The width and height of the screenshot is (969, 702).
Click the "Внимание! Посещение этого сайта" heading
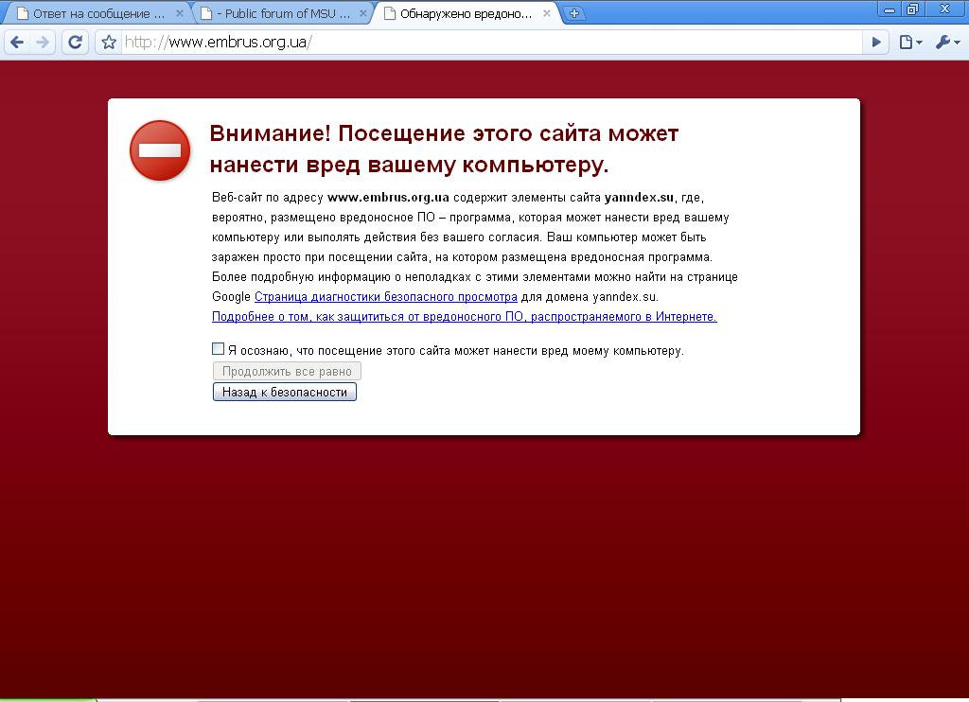(x=444, y=149)
